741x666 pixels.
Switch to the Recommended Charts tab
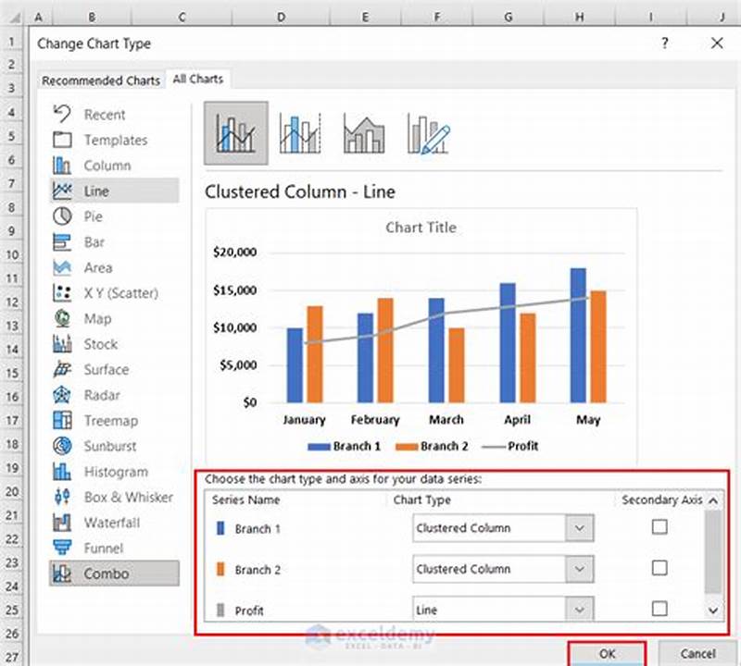pyautogui.click(x=100, y=80)
